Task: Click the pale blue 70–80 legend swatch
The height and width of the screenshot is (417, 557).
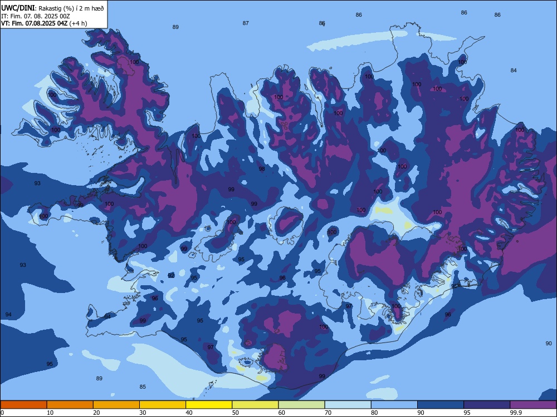Action: click(348, 405)
